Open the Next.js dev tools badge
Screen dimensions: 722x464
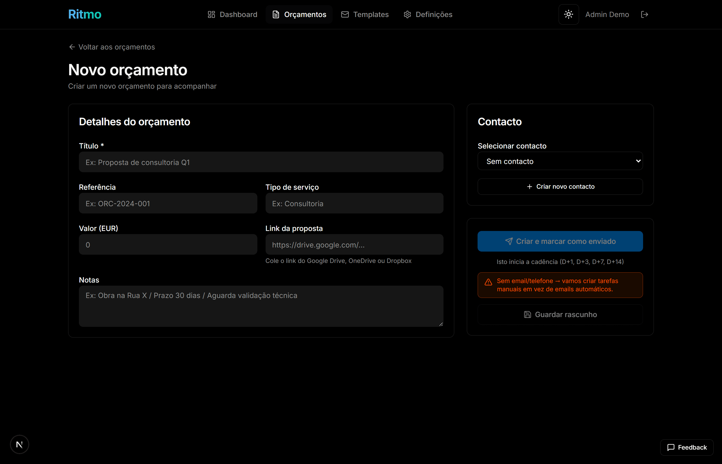point(20,444)
